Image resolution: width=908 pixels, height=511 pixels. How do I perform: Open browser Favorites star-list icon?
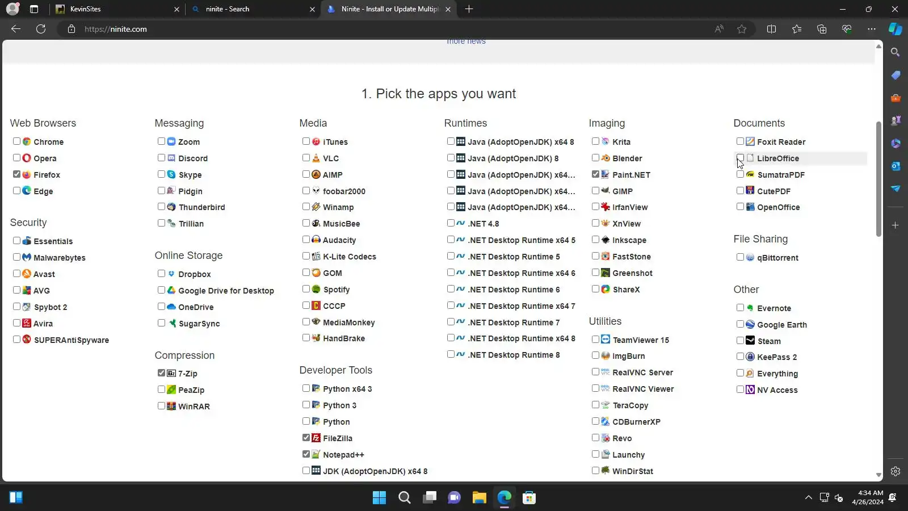tap(797, 29)
